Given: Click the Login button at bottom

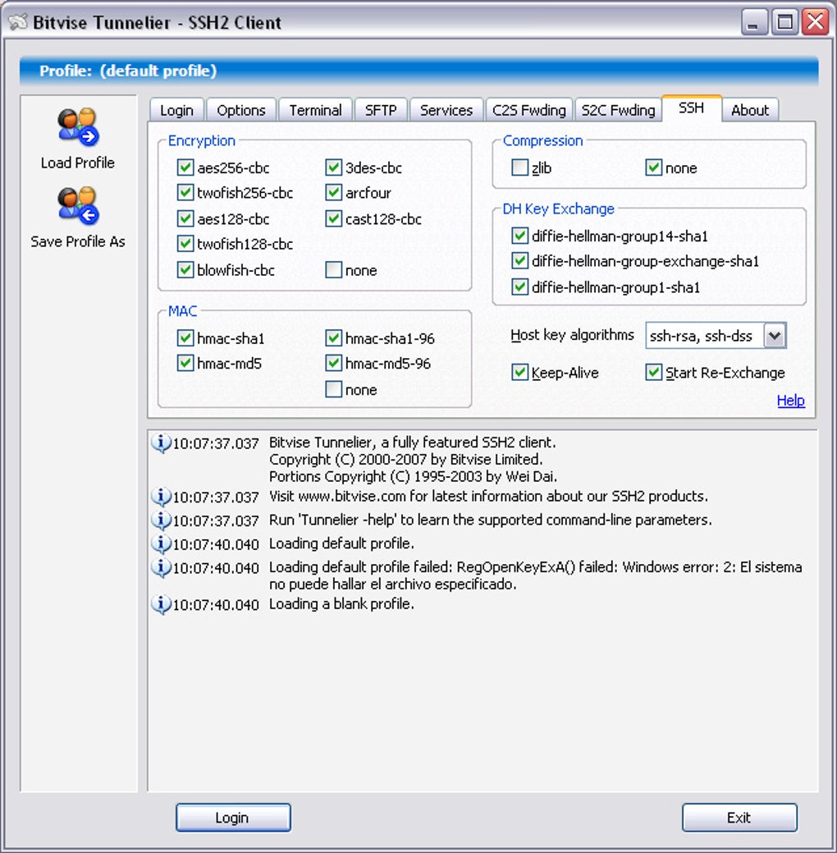Looking at the screenshot, I should coord(233,818).
